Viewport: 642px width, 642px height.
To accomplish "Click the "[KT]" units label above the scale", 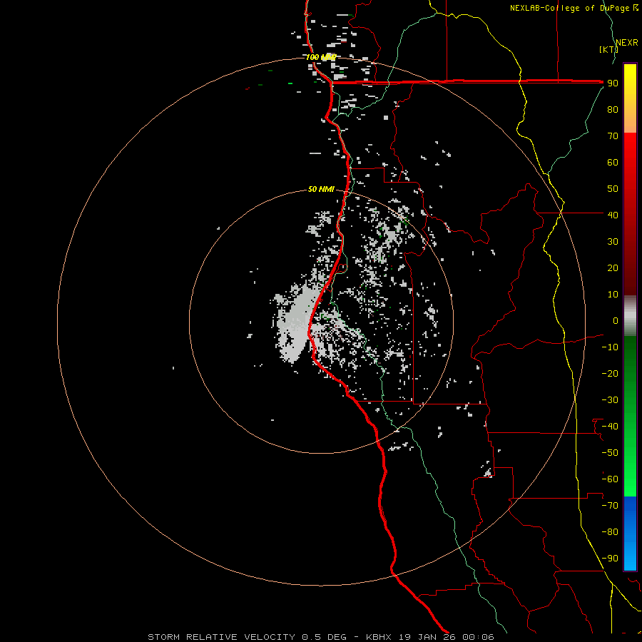I will (608, 49).
